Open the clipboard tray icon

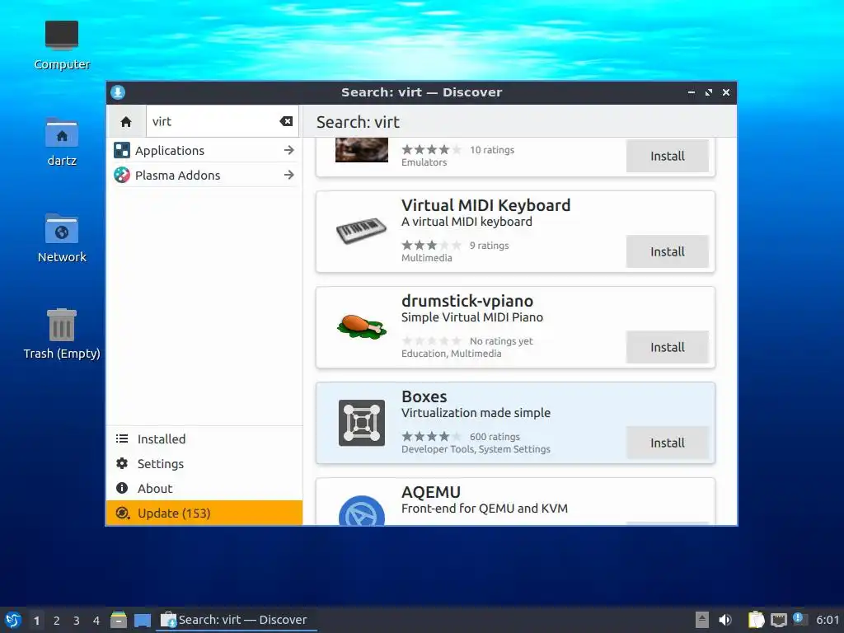757,620
